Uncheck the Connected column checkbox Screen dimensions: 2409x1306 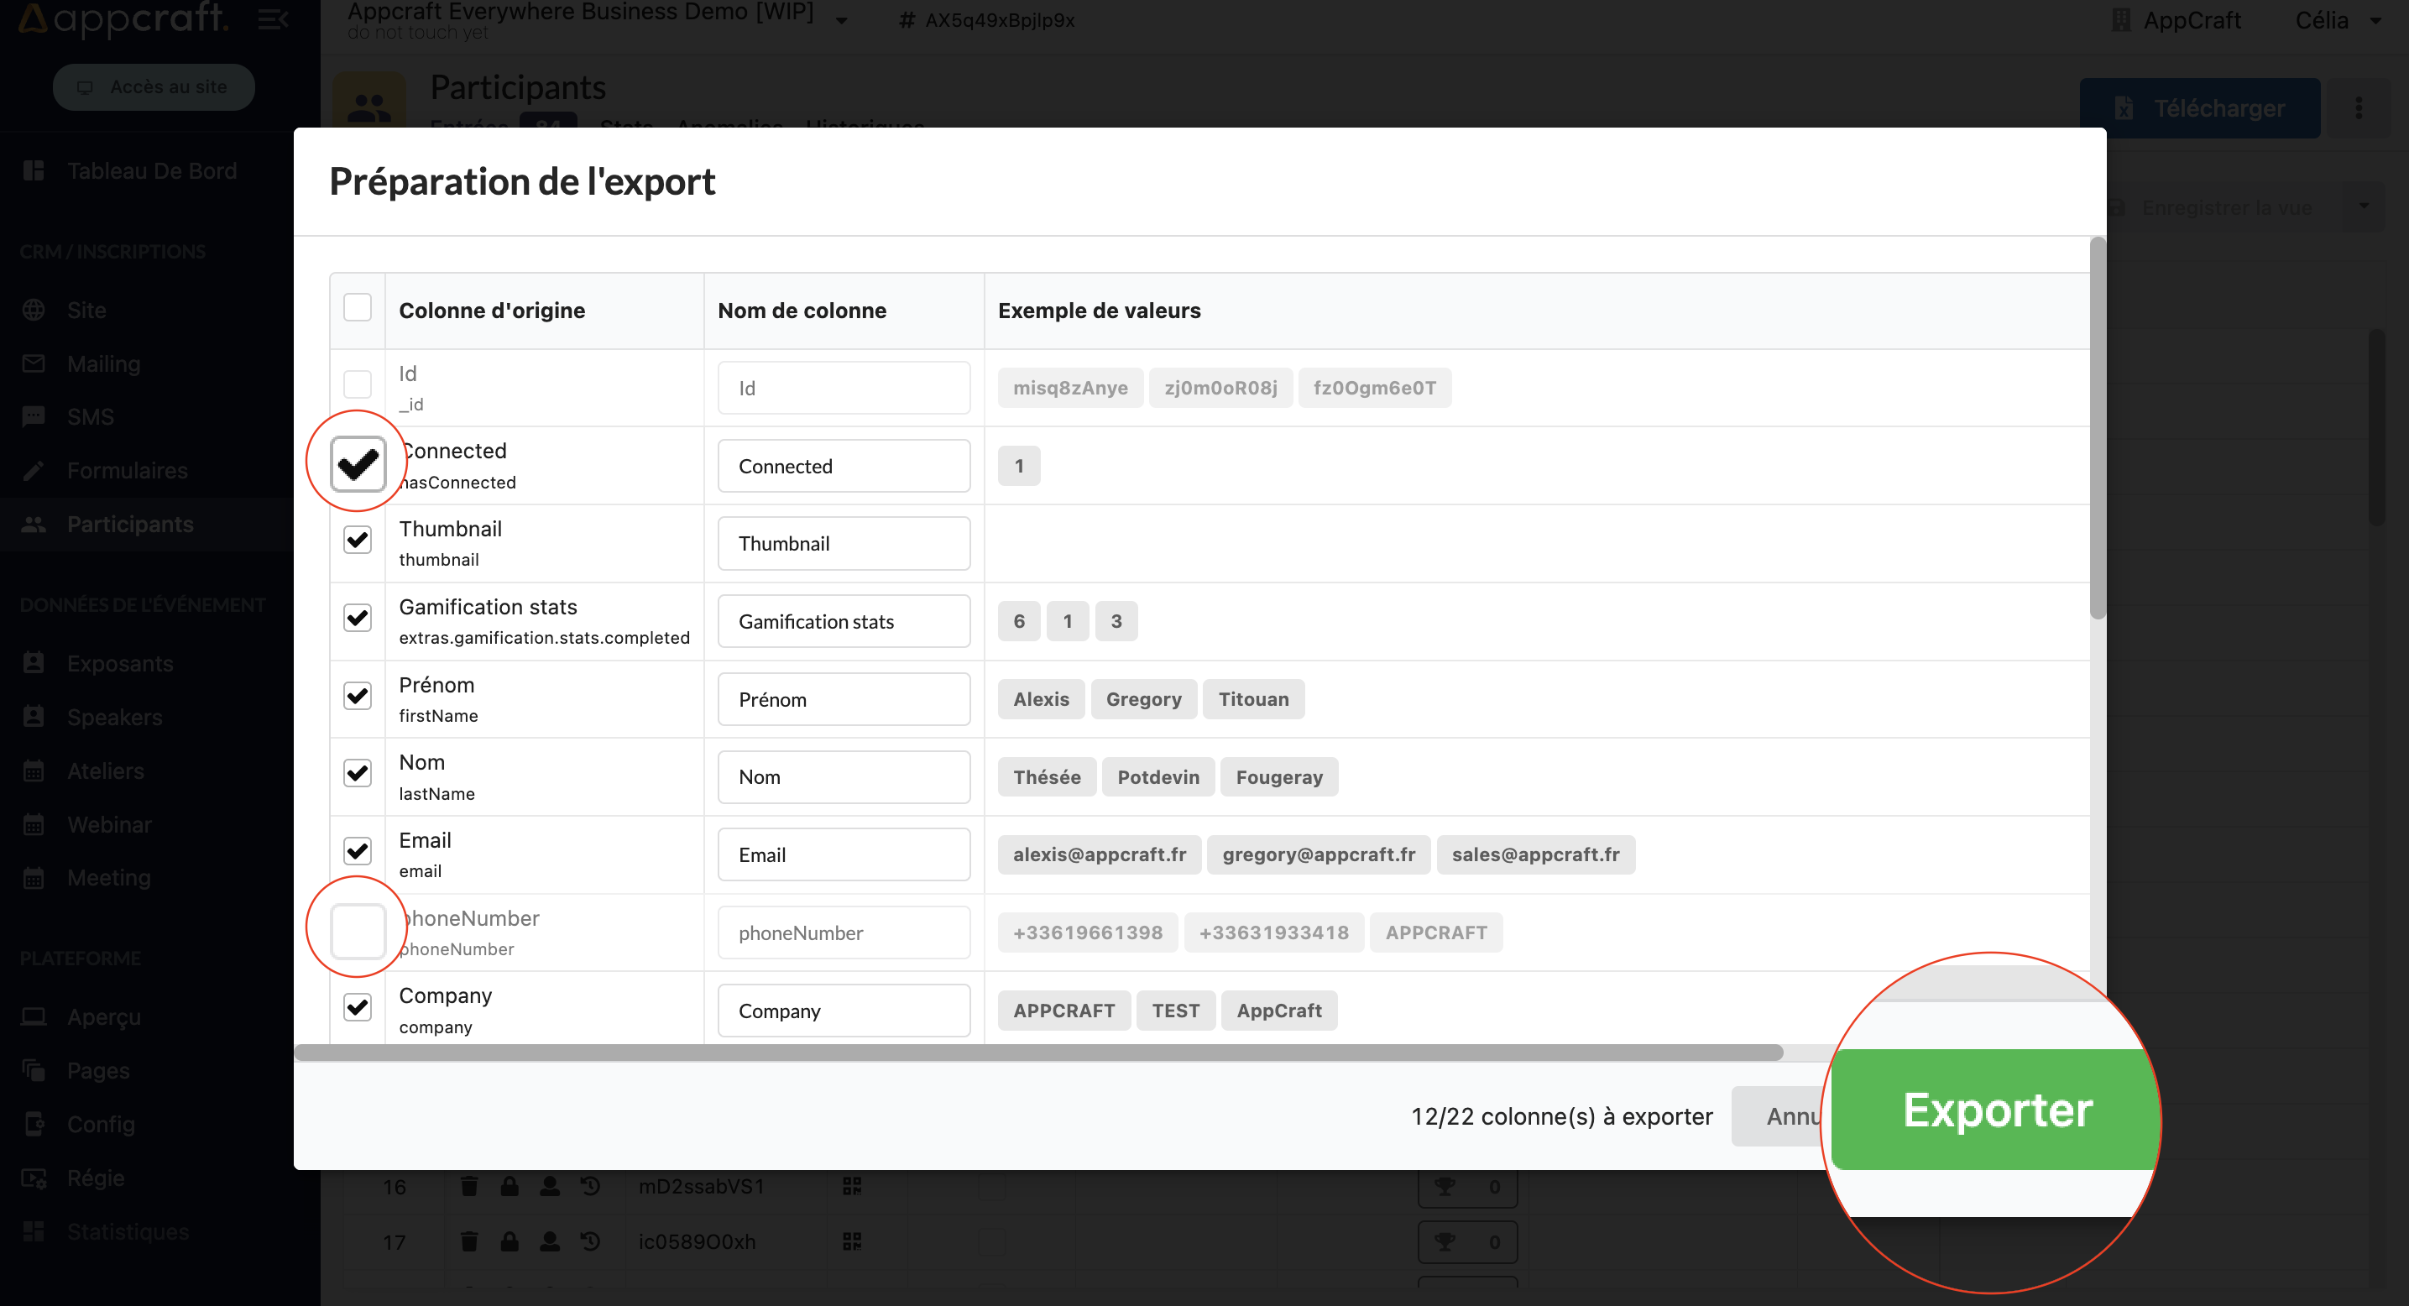click(x=358, y=463)
